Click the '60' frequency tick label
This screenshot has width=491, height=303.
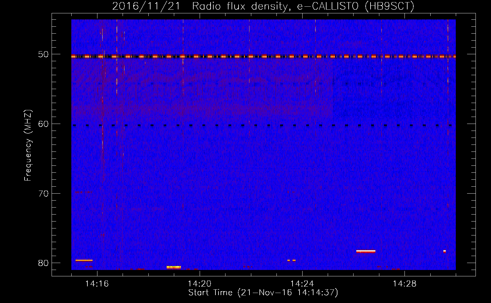pyautogui.click(x=43, y=124)
